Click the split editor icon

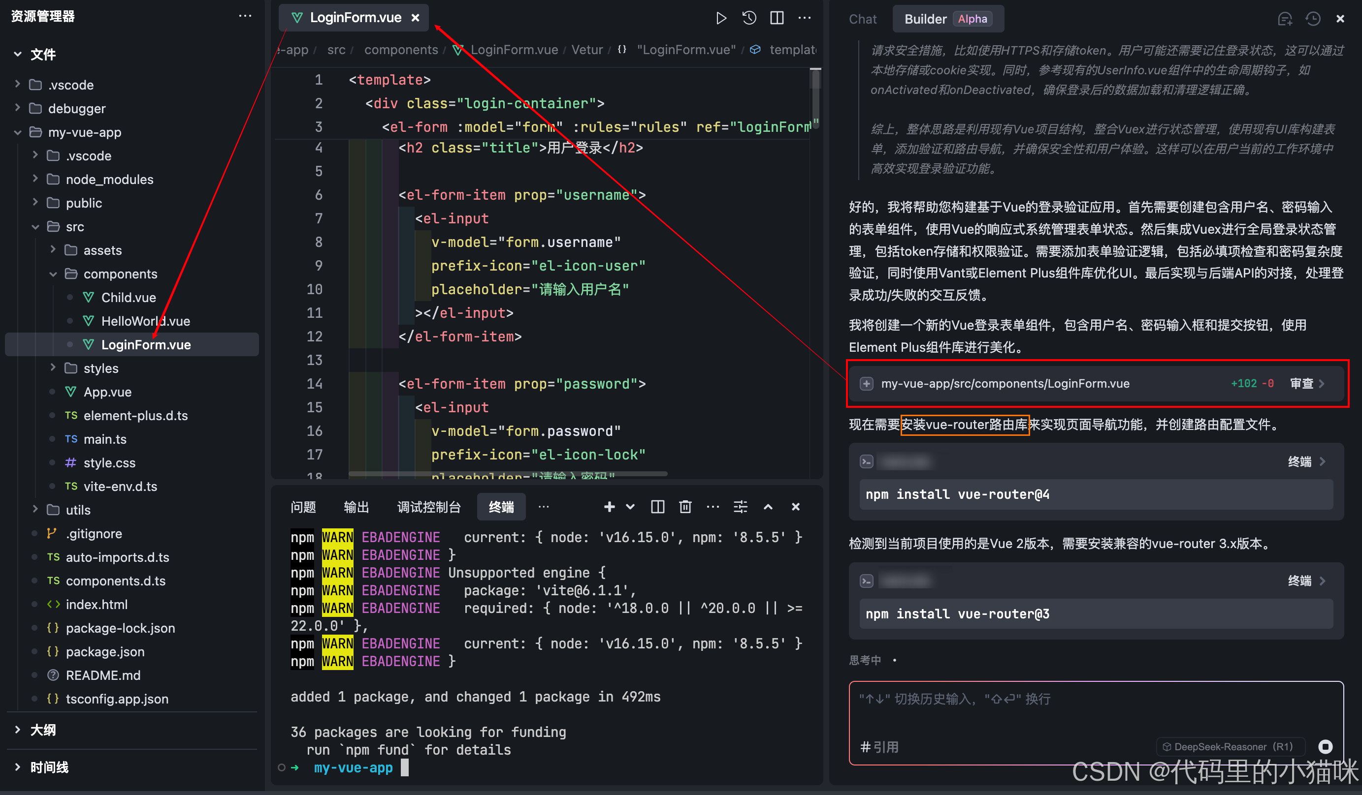[777, 18]
